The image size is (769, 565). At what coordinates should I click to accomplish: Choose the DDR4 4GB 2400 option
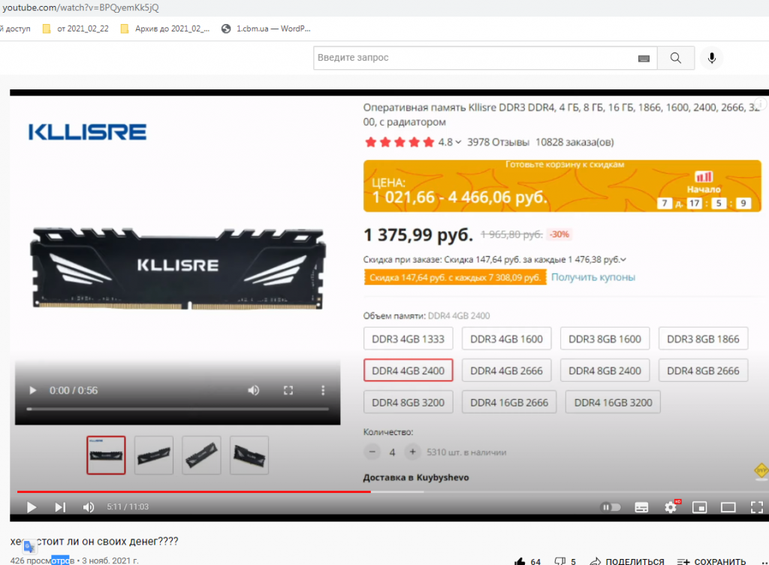tap(408, 371)
